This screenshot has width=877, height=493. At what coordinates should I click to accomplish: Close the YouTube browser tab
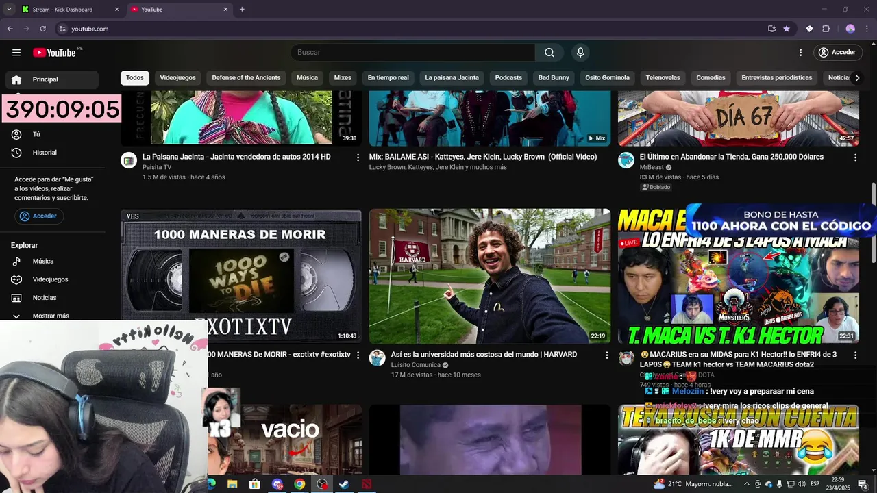225,10
